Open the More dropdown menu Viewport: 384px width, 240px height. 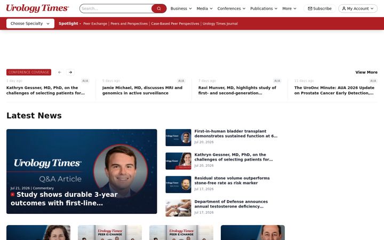pos(289,9)
